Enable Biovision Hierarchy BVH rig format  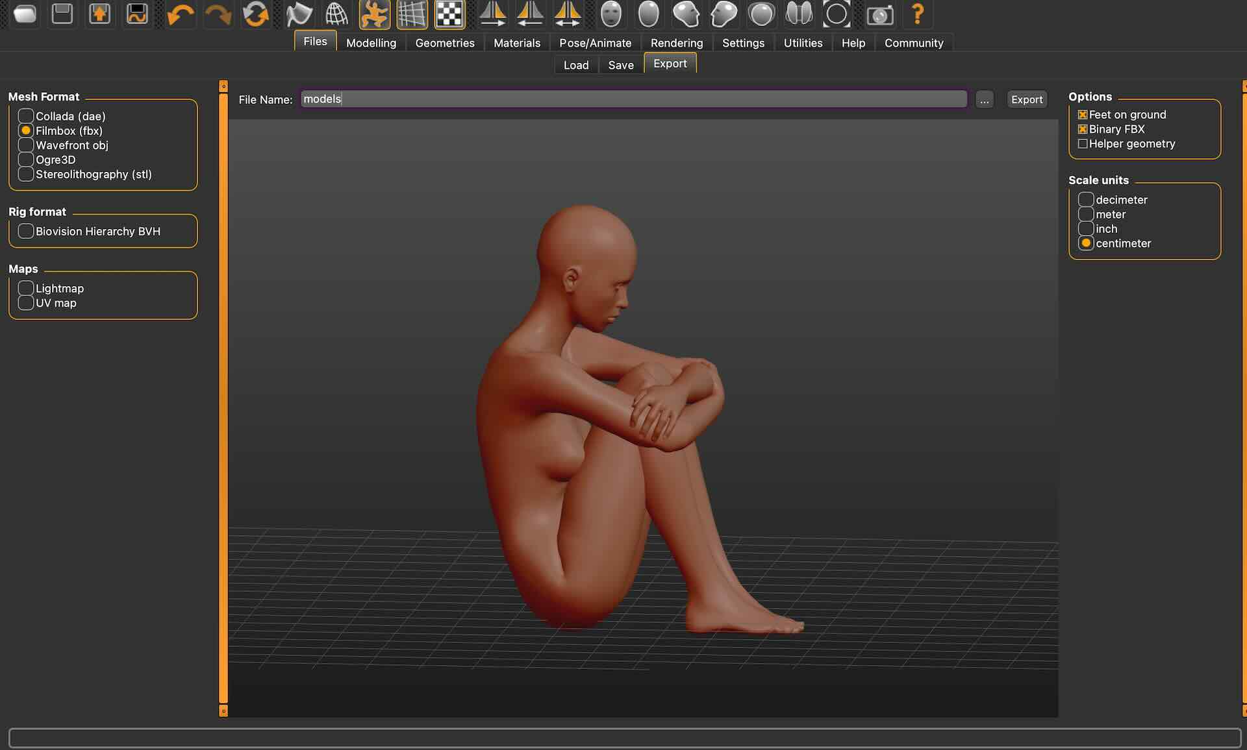coord(26,232)
